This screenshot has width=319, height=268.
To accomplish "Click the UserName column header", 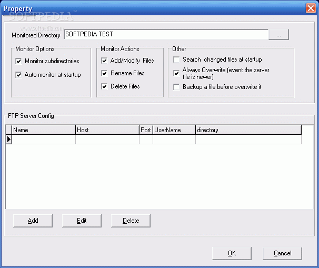I will [x=174, y=130].
